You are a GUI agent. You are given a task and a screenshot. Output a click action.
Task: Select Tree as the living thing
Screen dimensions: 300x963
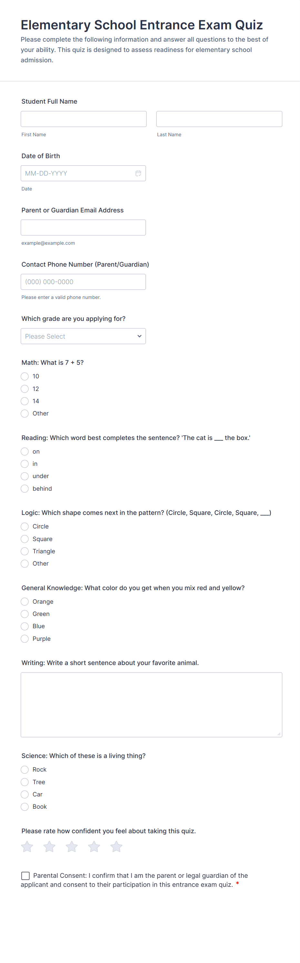[25, 782]
